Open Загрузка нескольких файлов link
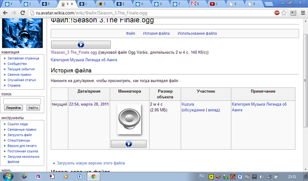The image size is (308, 181). 24,159
